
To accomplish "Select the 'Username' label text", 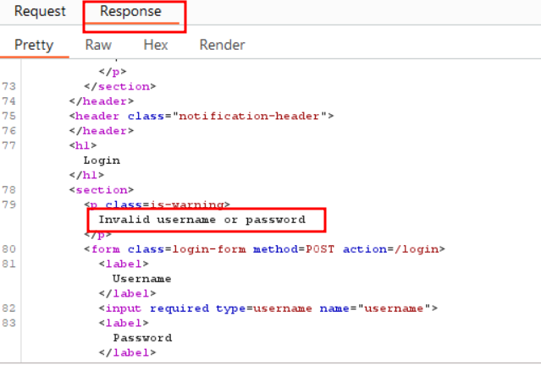I will click(141, 279).
